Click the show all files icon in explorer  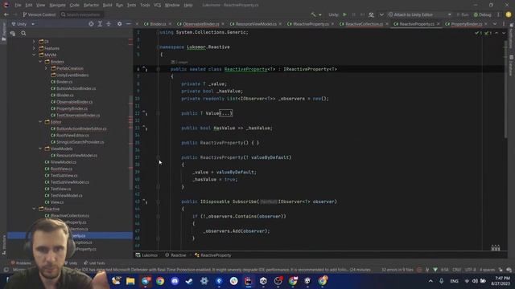click(13, 33)
